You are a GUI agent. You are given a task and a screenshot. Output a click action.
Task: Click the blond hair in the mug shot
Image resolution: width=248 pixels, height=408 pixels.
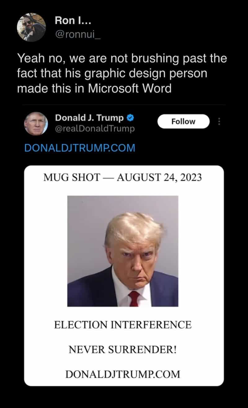pyautogui.click(x=134, y=228)
